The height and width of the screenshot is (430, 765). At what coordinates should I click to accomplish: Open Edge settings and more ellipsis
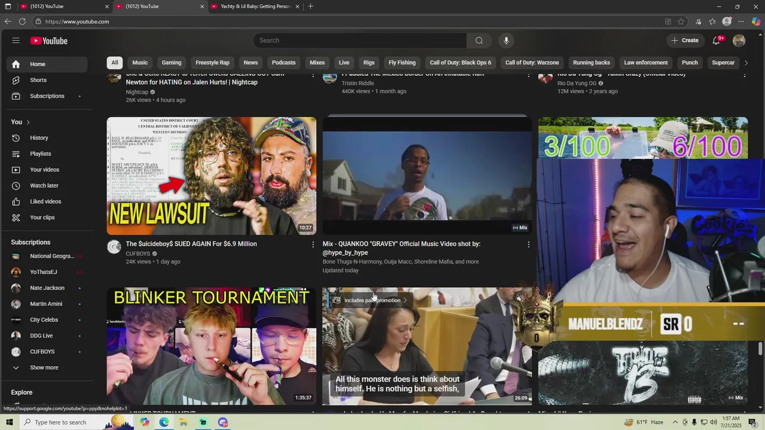[x=741, y=21]
